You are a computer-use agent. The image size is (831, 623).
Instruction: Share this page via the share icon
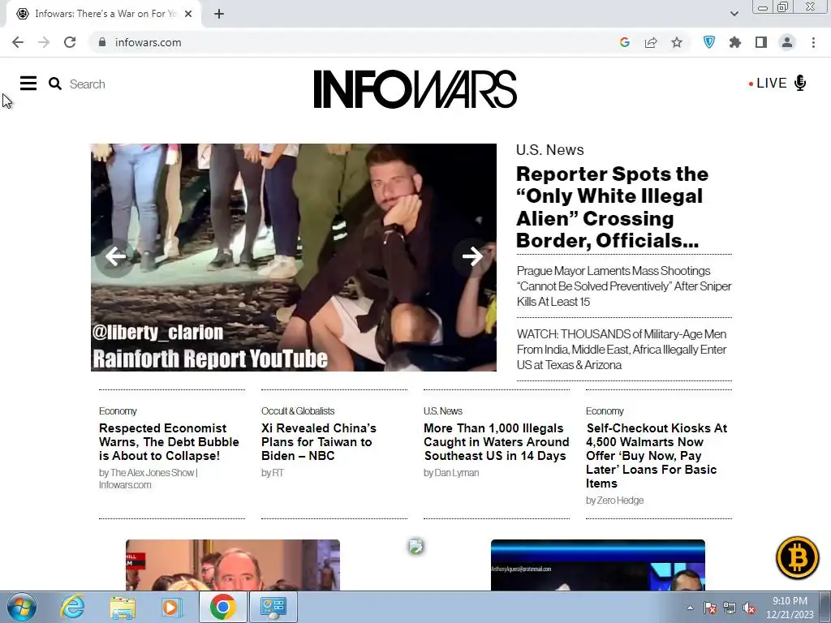(x=651, y=42)
